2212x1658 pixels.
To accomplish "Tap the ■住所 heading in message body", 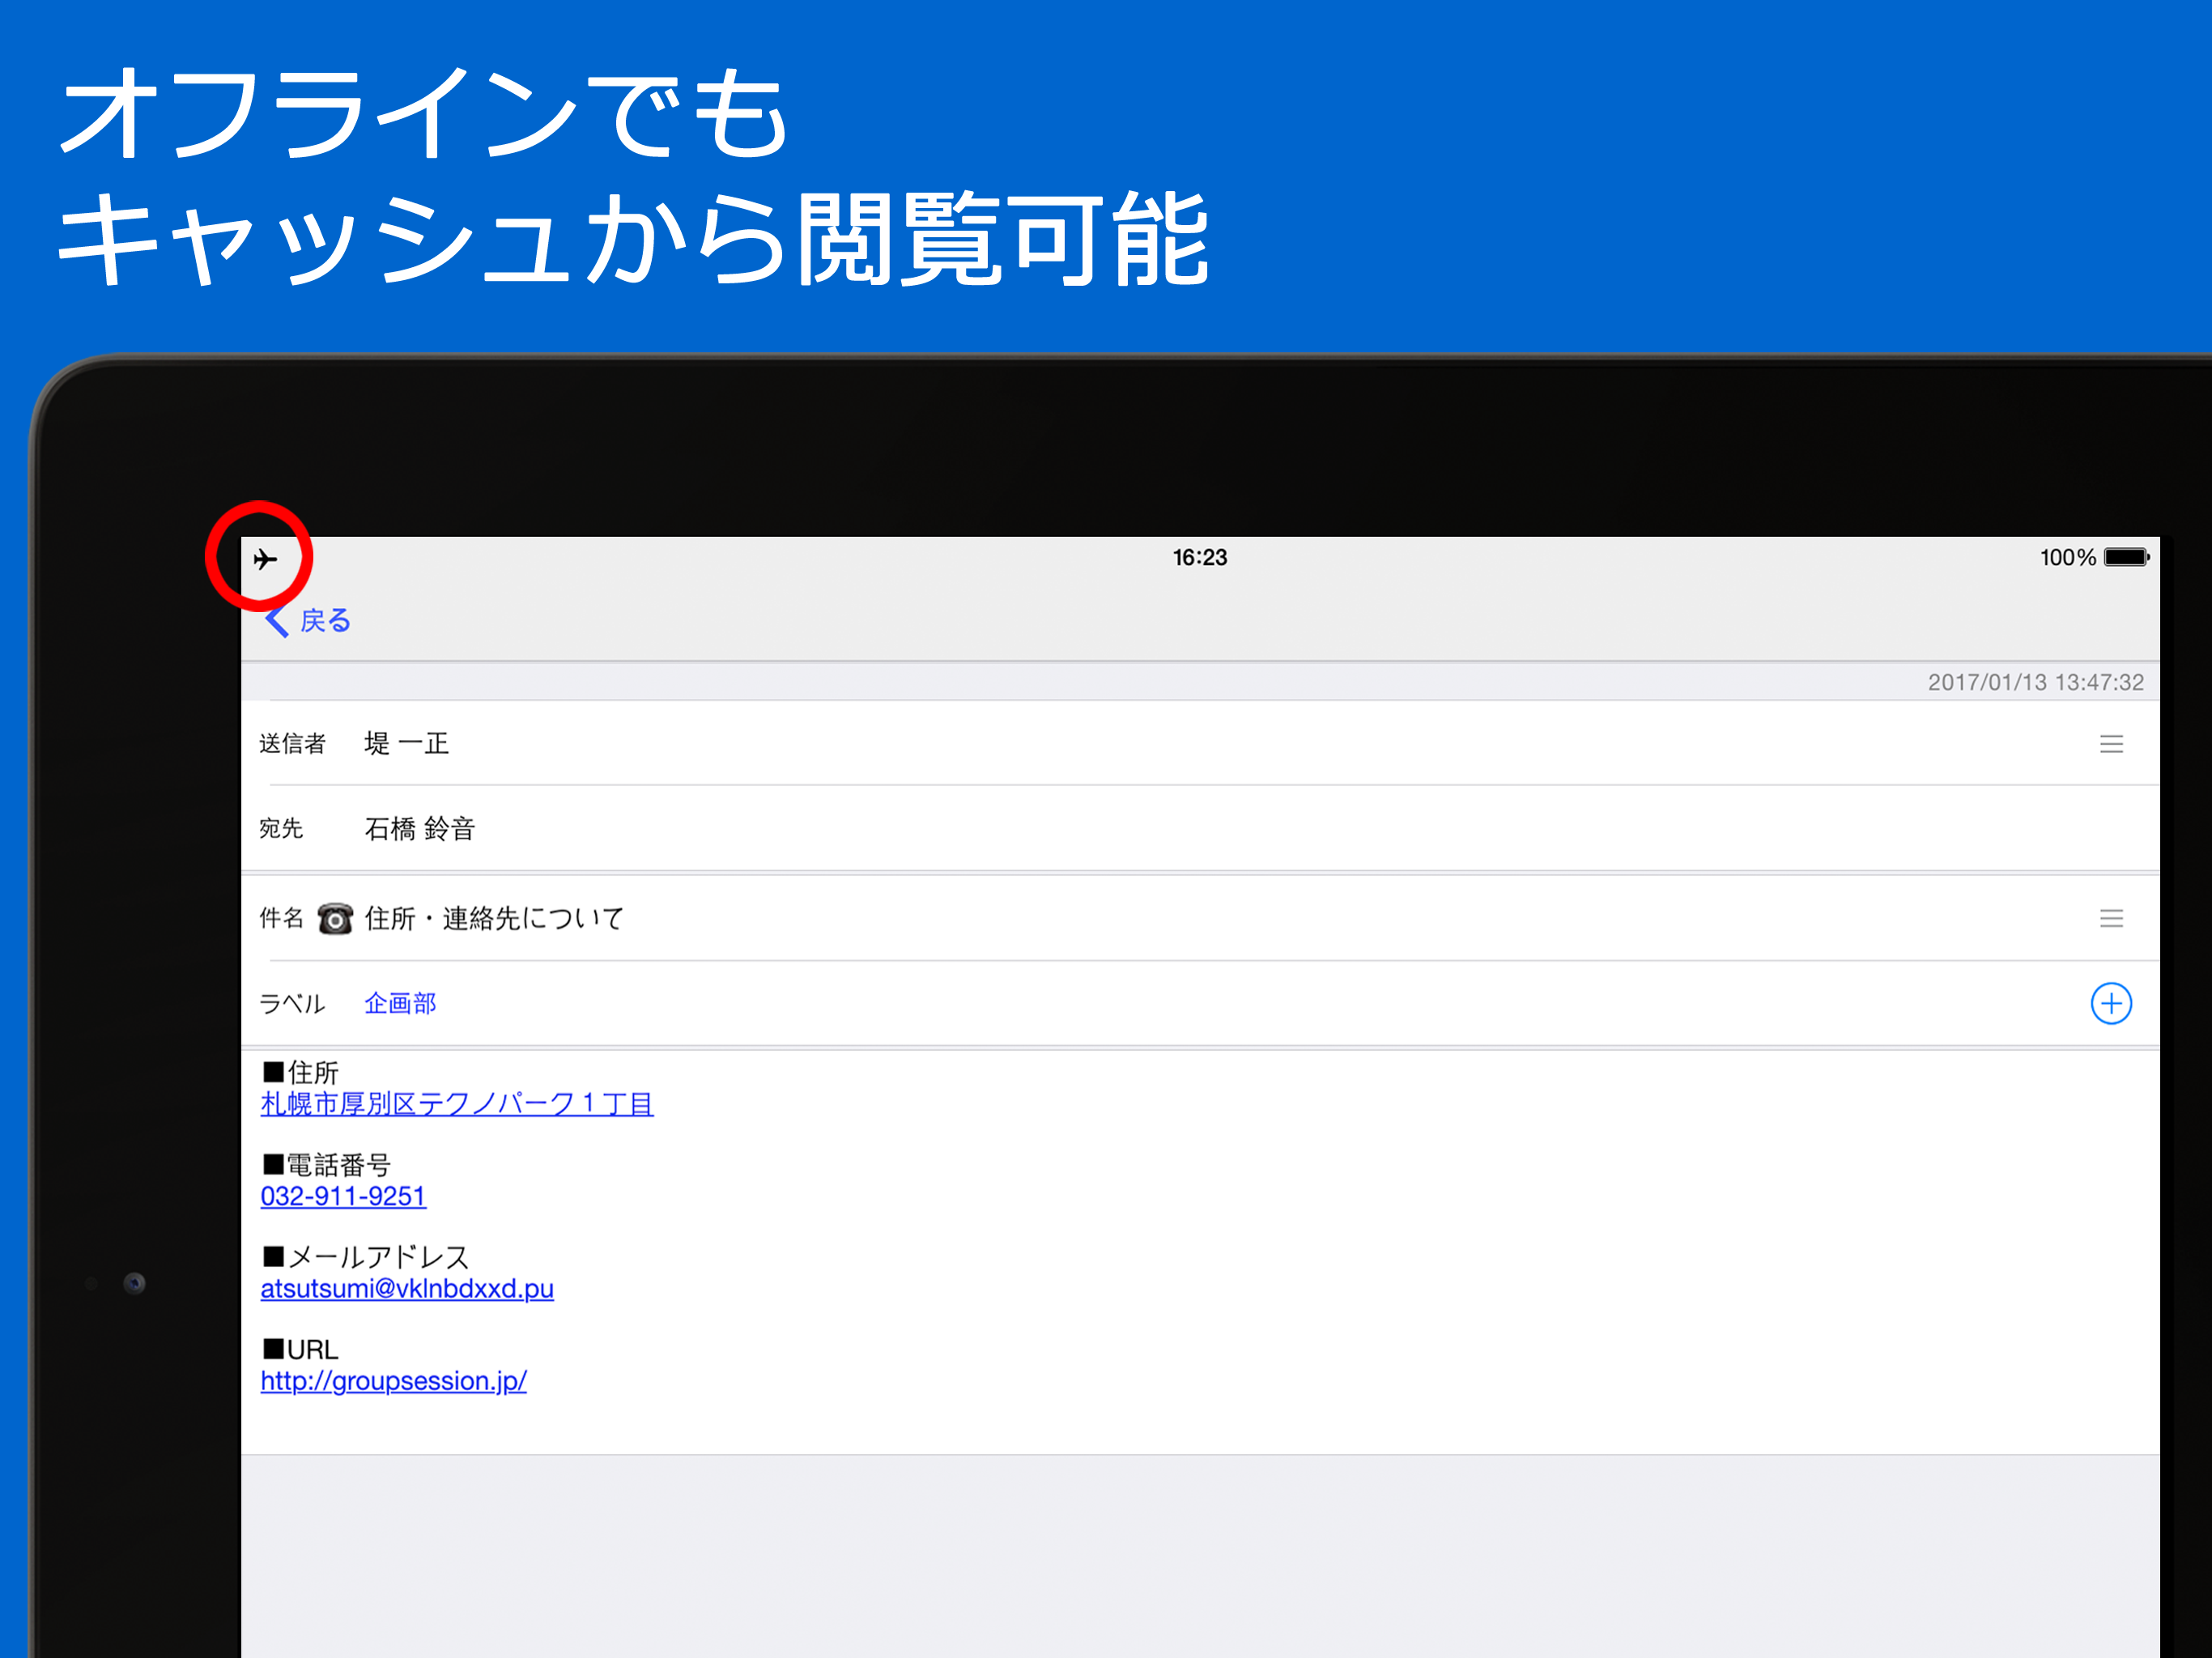I will 300,1073.
